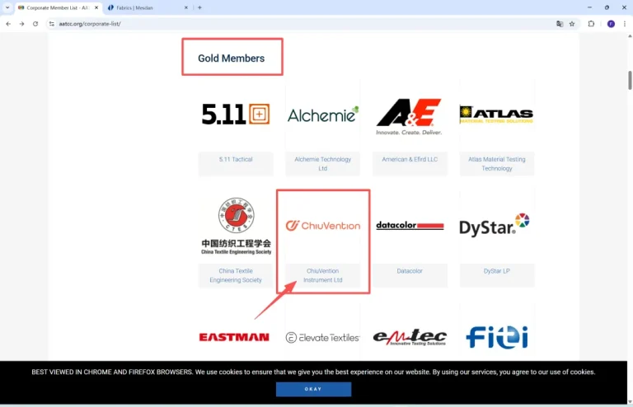View site information beside the URL
Image resolution: width=633 pixels, height=407 pixels.
click(51, 24)
